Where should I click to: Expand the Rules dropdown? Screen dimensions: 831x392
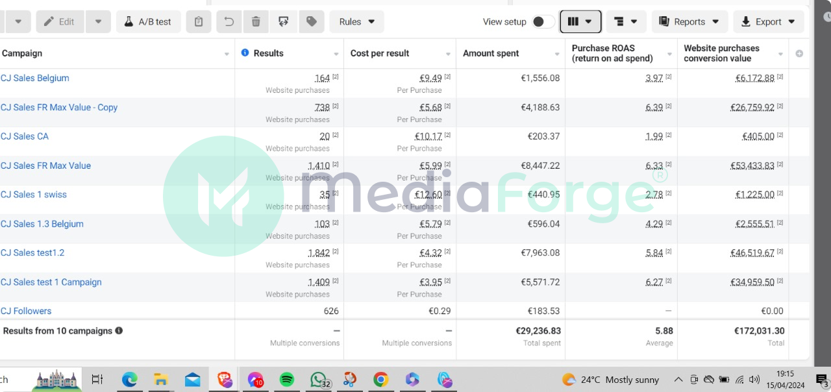356,21
